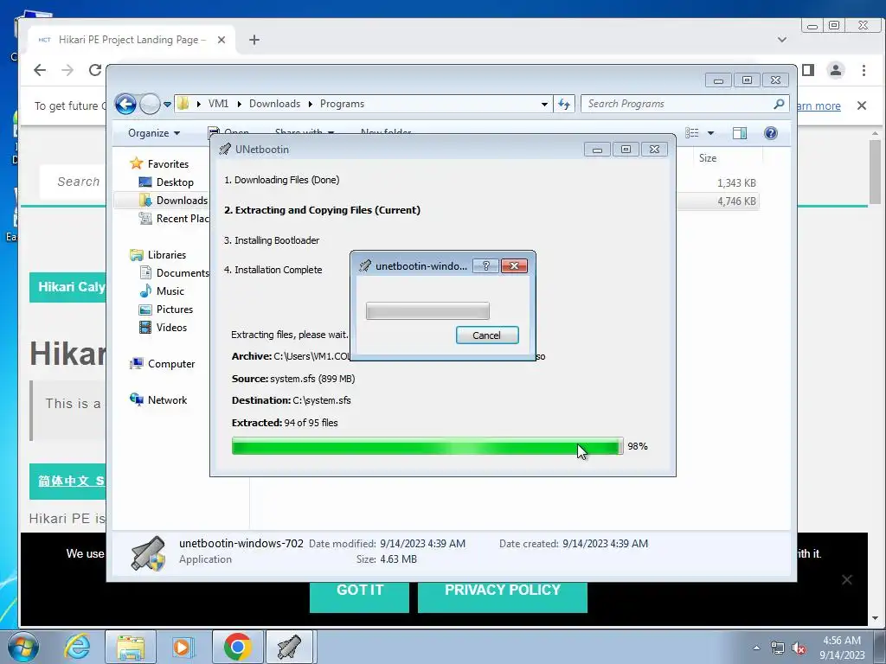The width and height of the screenshot is (886, 664).
Task: Switch to UNetbootin in the taskbar
Action: (x=289, y=647)
